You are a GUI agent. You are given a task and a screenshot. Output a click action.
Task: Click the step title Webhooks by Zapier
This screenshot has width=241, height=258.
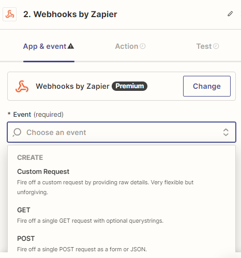[70, 14]
